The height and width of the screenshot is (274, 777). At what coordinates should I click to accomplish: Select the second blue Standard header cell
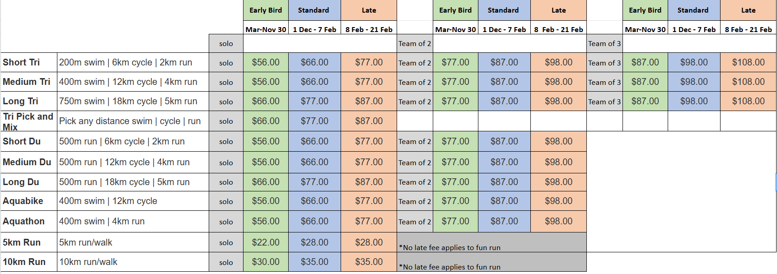pos(504,10)
